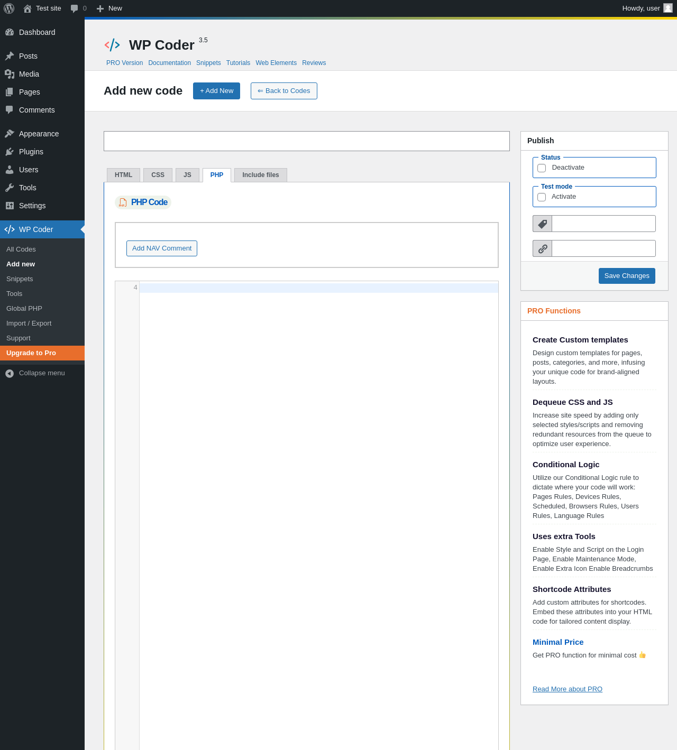The width and height of the screenshot is (677, 750).
Task: Open All Codes submenu item
Action: [x=42, y=249]
